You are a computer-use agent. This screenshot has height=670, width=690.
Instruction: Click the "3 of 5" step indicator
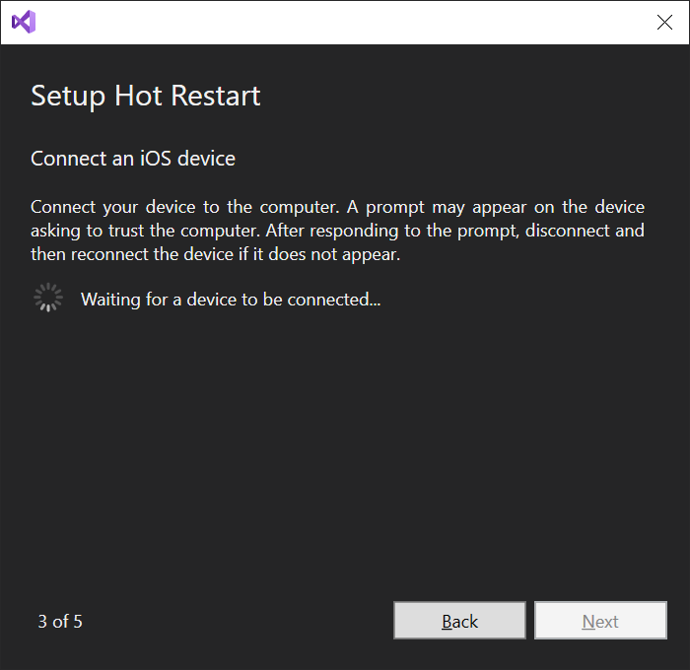[x=60, y=622]
